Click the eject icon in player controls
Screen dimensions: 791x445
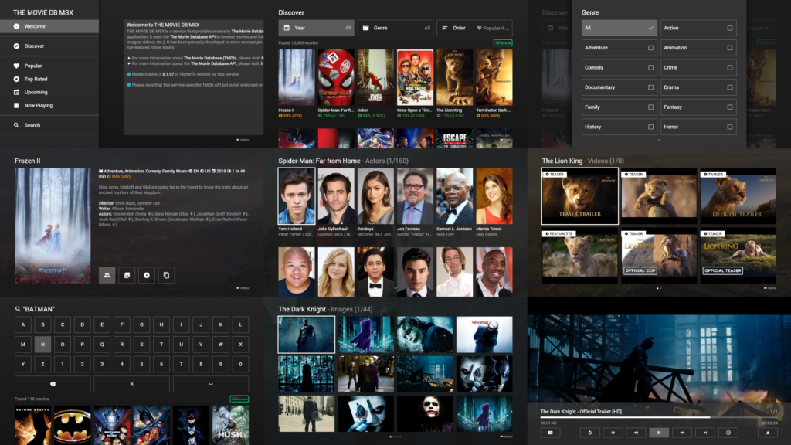[767, 433]
